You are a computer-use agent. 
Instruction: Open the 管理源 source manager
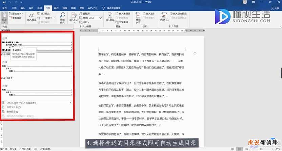84,14
